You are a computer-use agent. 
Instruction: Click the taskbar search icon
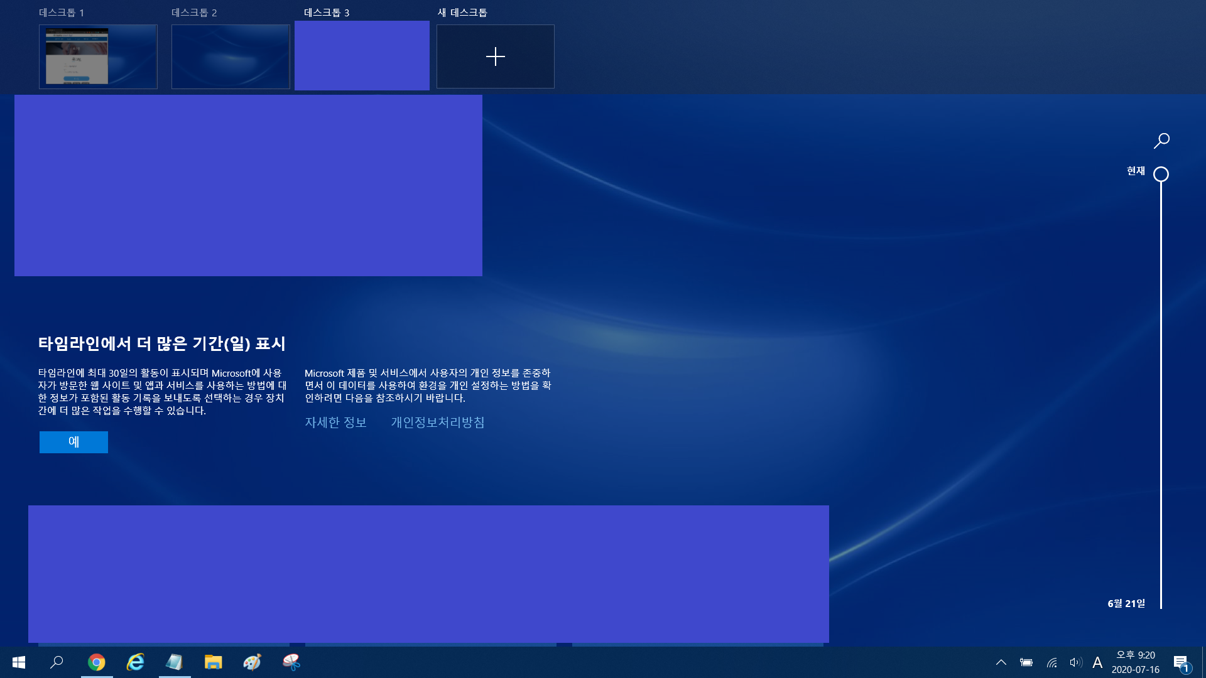click(x=57, y=662)
